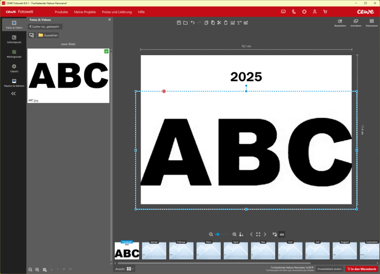Click the Produktdetails ändern button
Image resolution: width=380 pixels, height=274 pixels.
[x=329, y=269]
